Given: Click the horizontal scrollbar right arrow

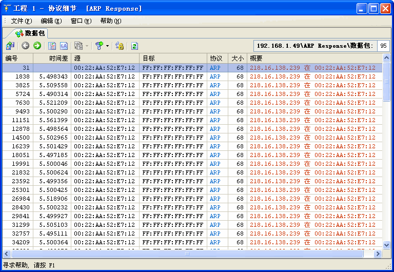Looking at the screenshot, I should pos(378,254).
